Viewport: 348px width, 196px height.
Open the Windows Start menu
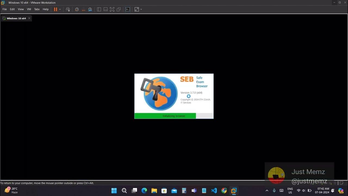coord(114,191)
